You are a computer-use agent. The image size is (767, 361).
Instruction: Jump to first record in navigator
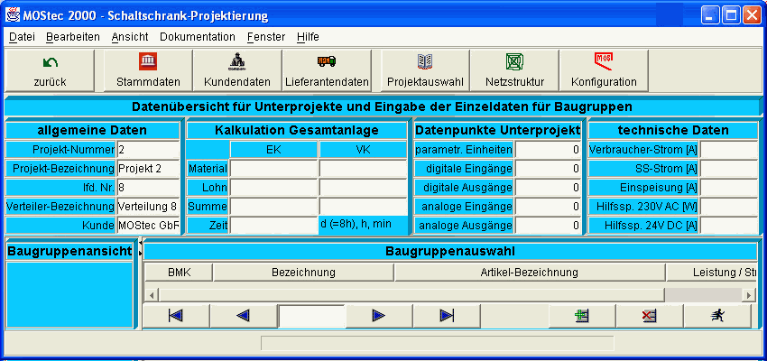176,315
